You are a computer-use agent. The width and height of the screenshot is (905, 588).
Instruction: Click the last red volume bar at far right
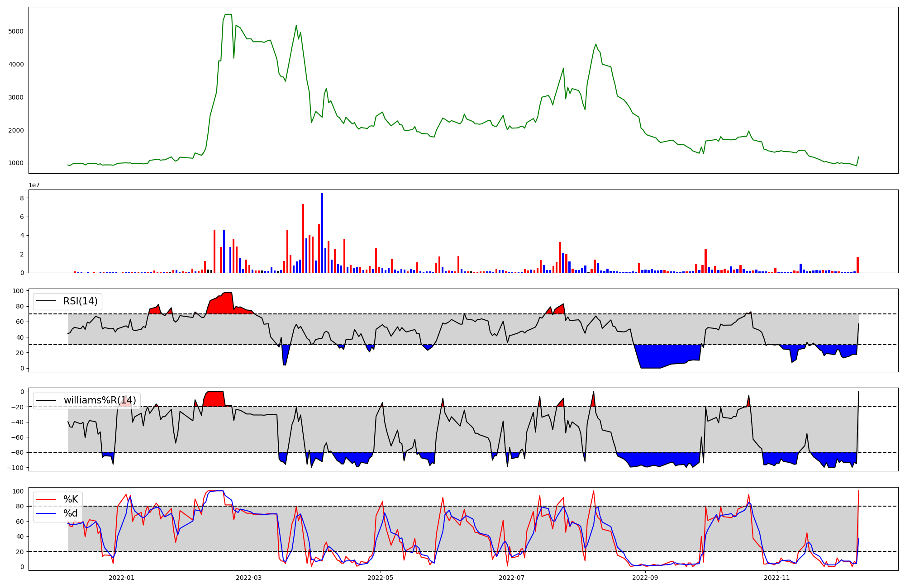pos(857,265)
